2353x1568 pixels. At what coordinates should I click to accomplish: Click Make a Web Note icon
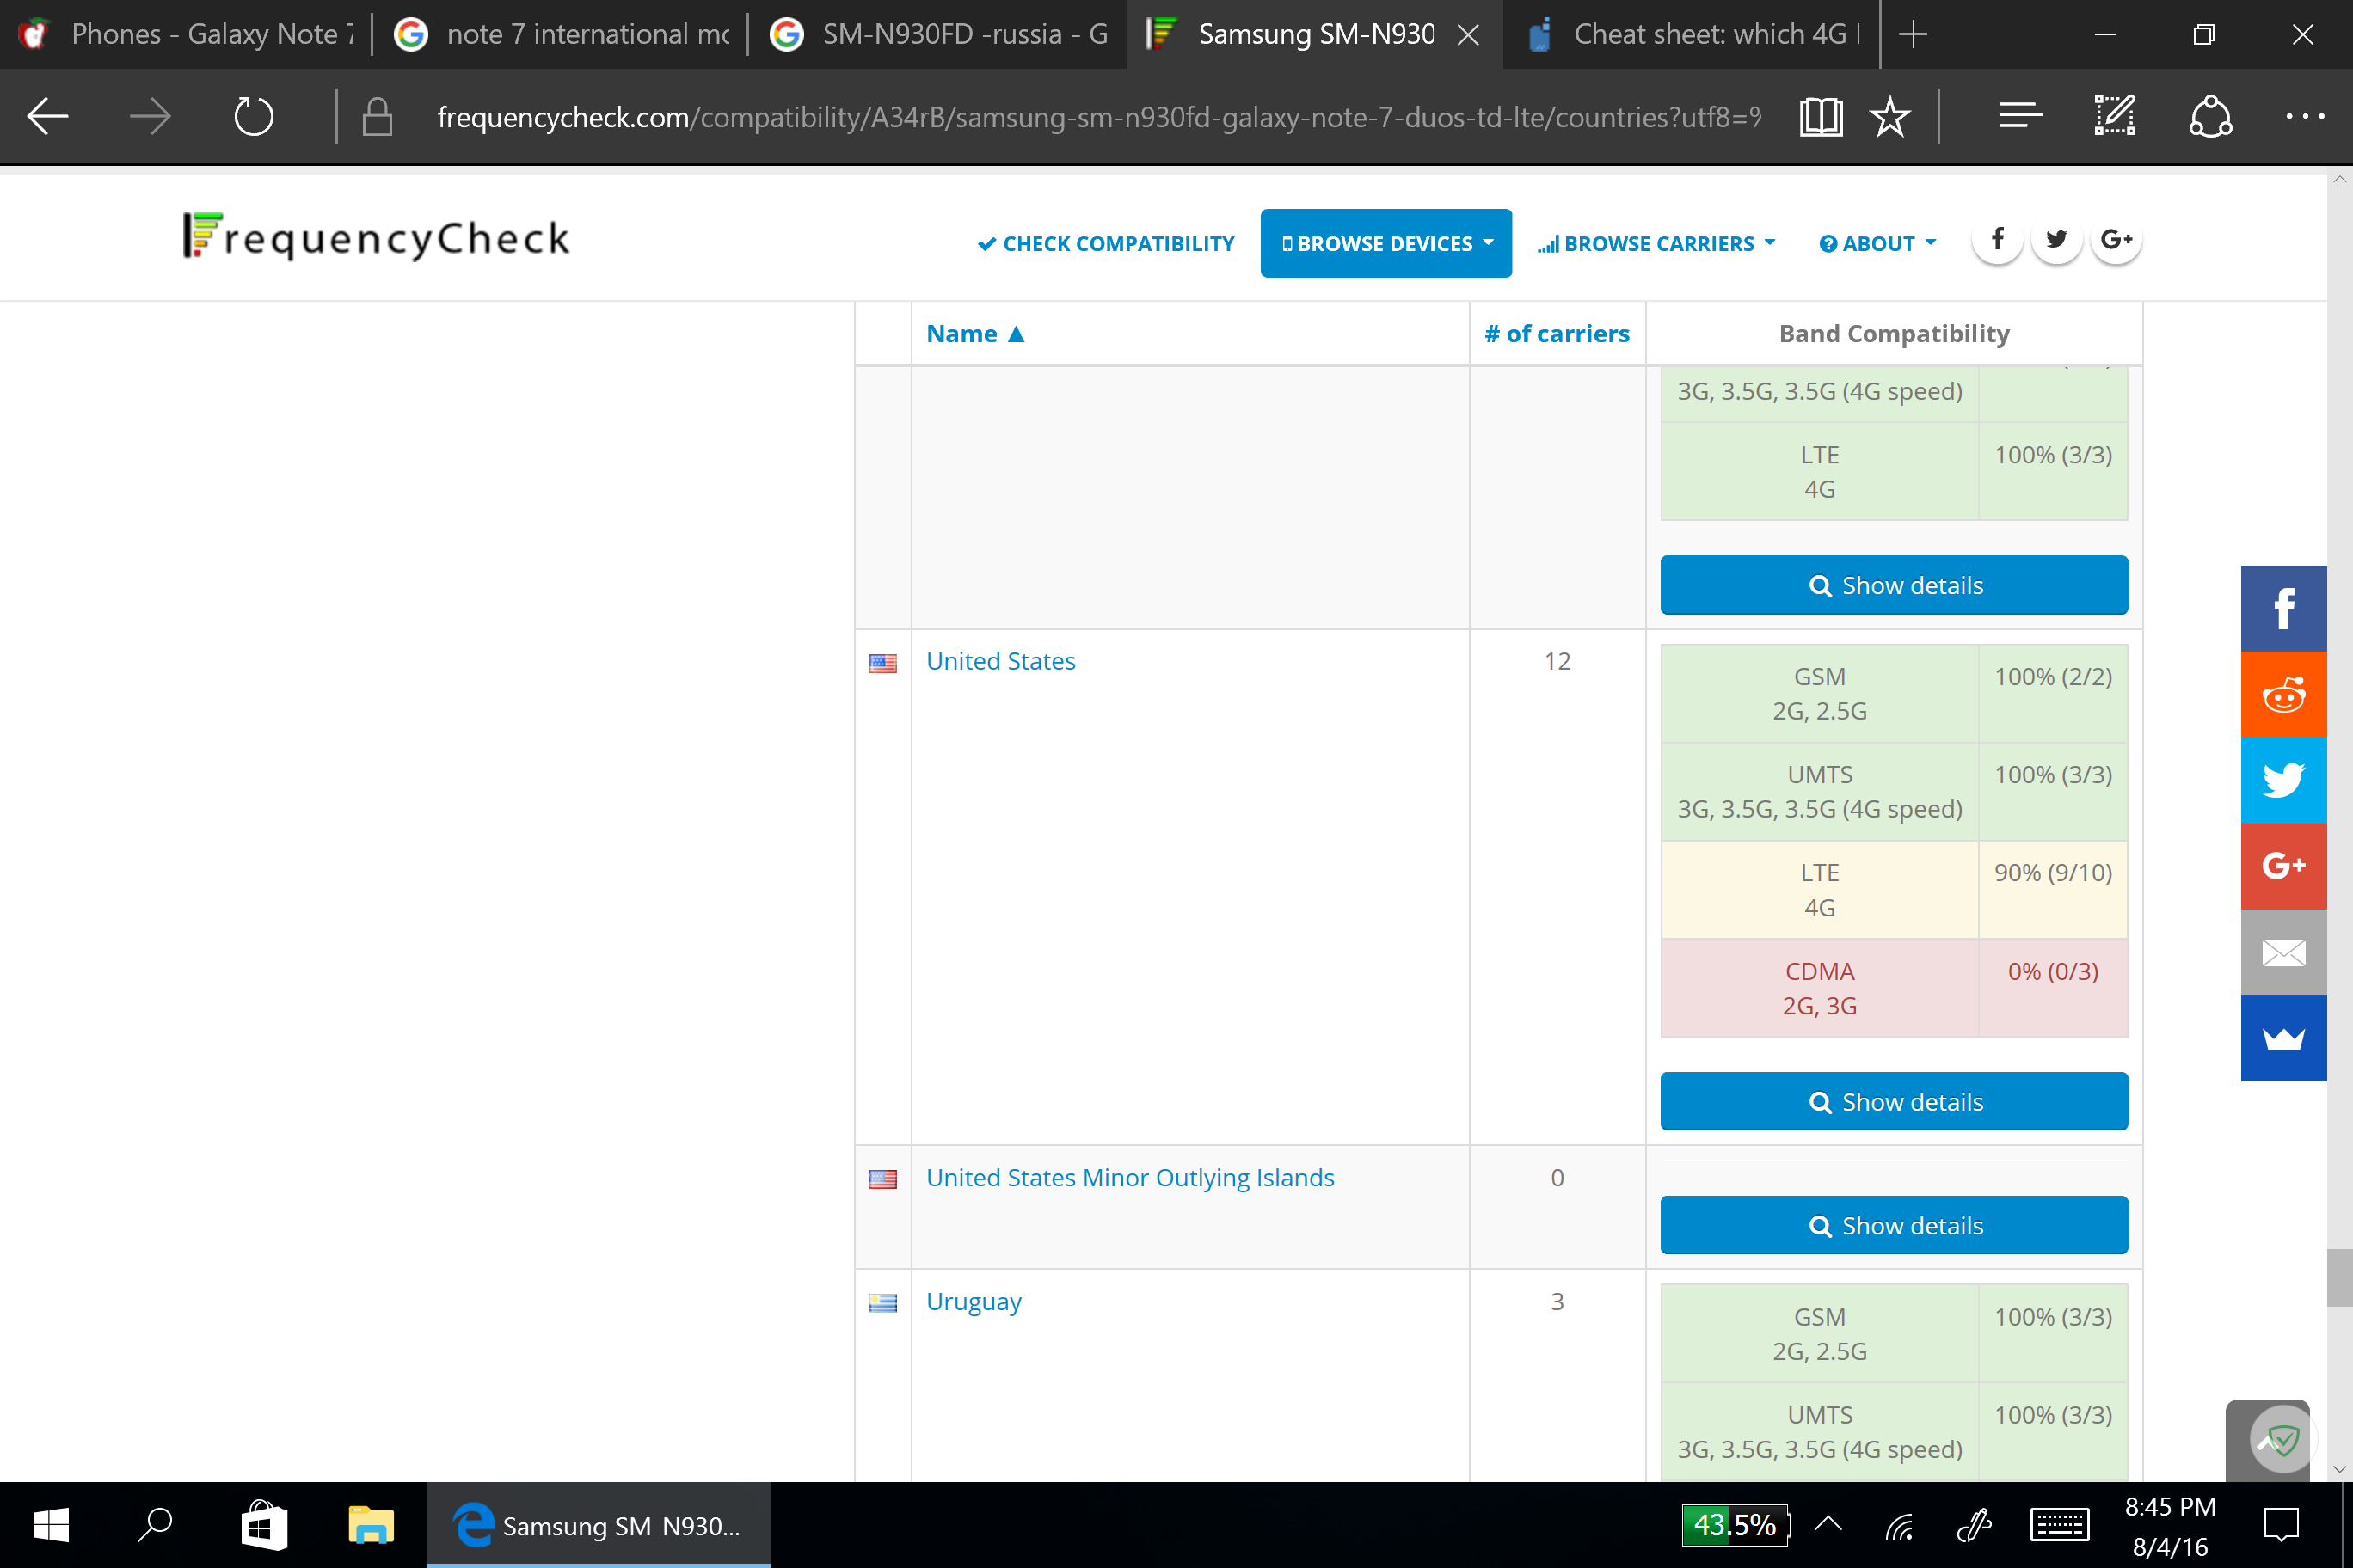coord(2115,117)
